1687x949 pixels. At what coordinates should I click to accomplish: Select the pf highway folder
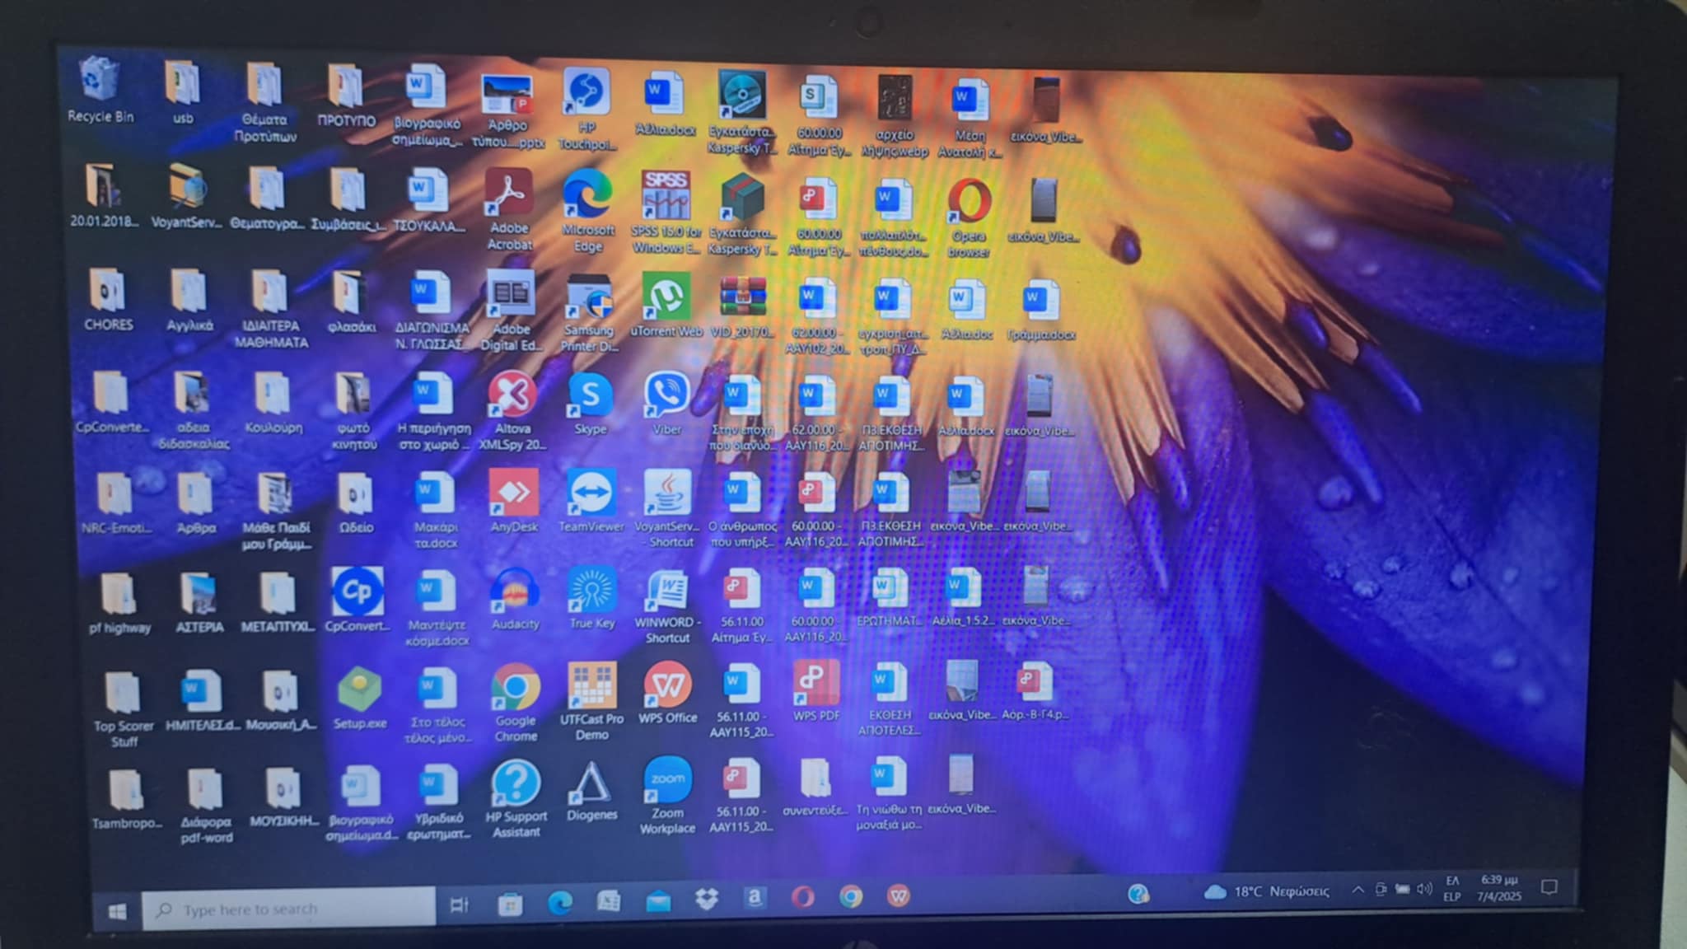[119, 604]
